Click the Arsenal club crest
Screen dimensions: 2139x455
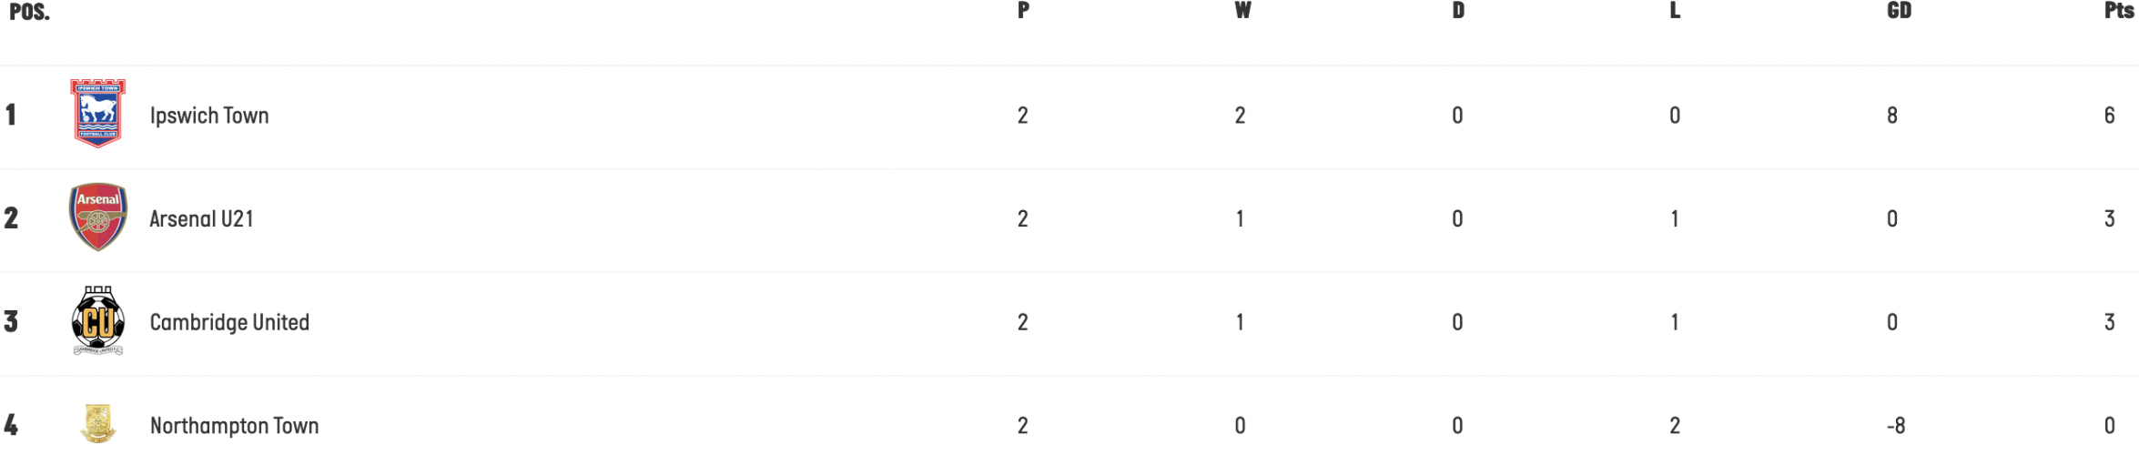[98, 217]
